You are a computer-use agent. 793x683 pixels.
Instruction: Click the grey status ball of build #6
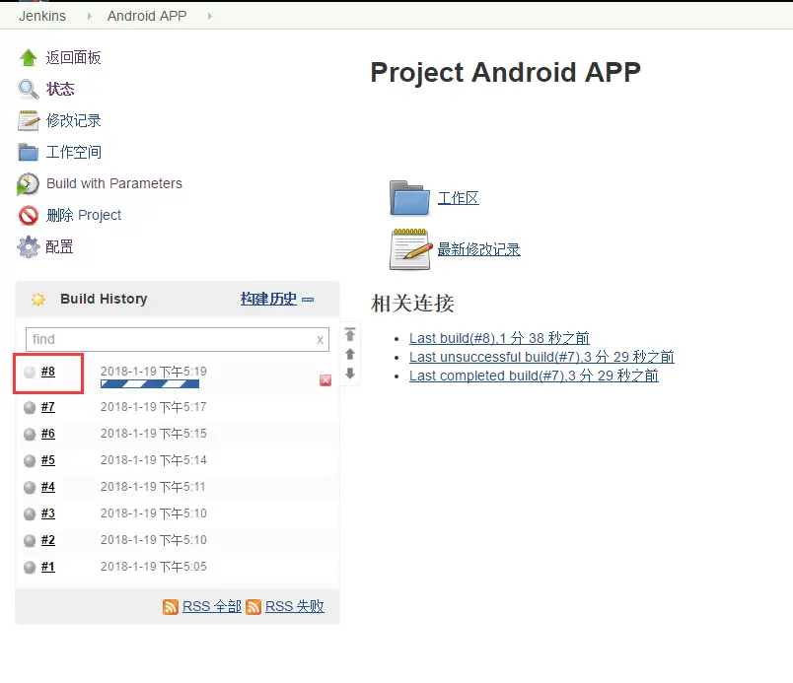pyautogui.click(x=30, y=434)
